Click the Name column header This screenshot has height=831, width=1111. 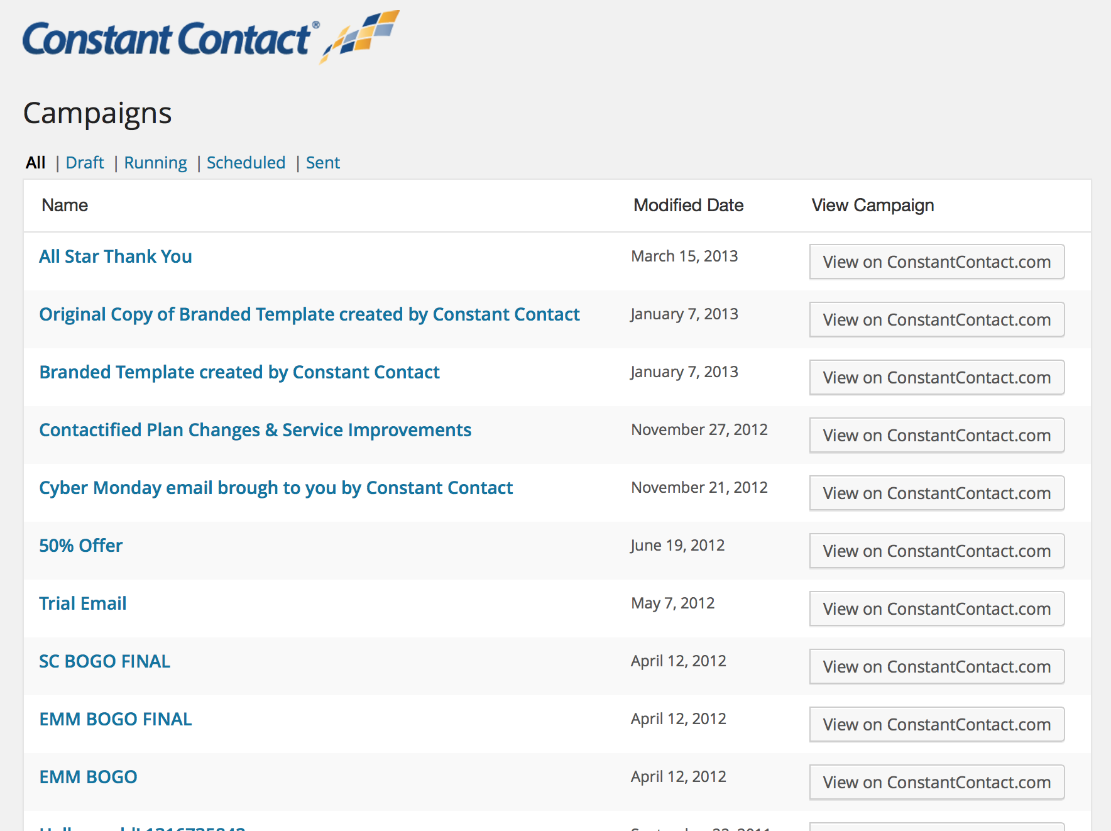click(x=65, y=206)
